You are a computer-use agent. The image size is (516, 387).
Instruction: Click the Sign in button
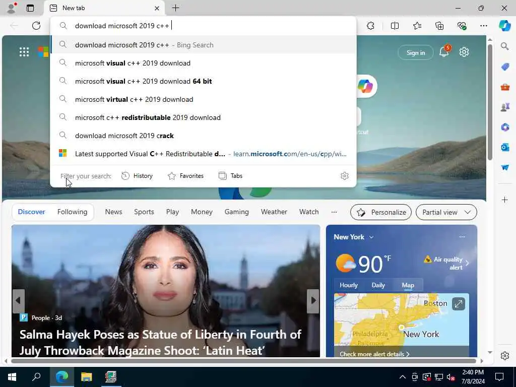click(416, 52)
